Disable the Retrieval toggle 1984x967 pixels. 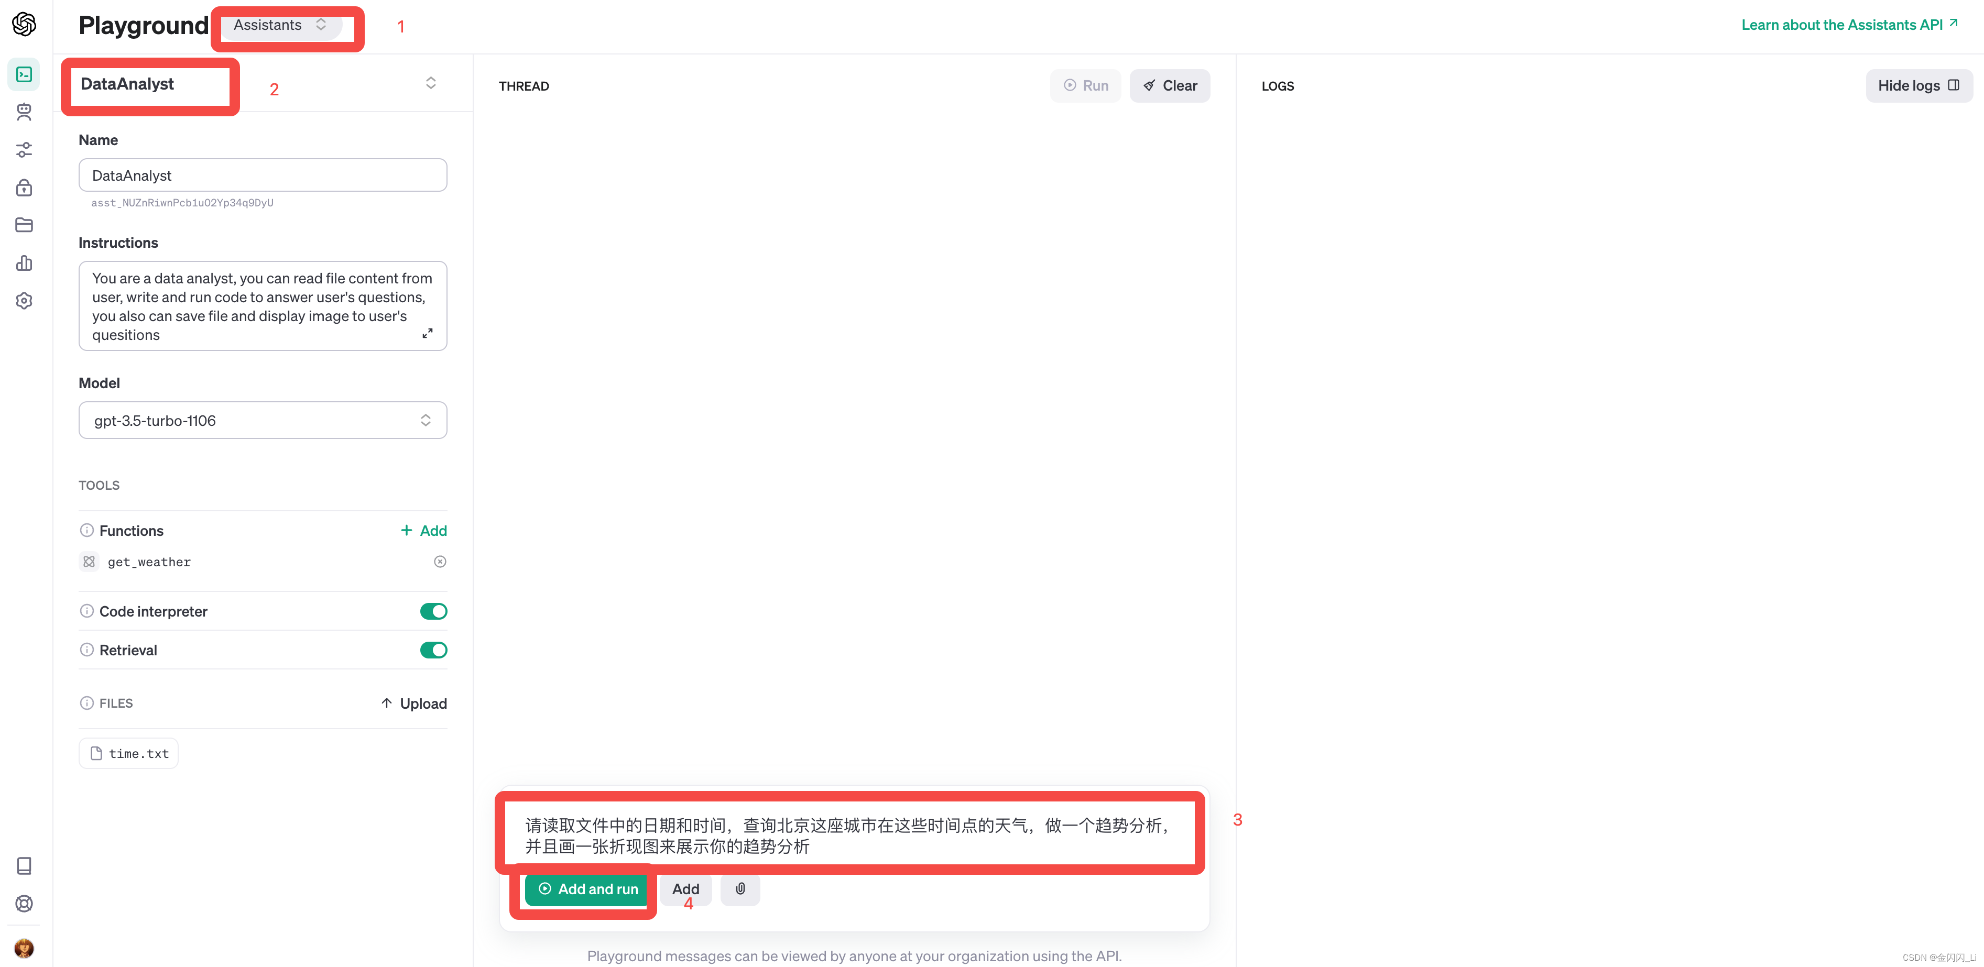pyautogui.click(x=433, y=649)
